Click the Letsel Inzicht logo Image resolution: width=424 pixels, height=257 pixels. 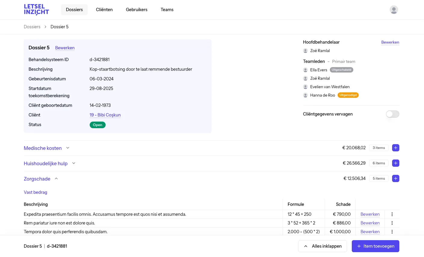36,10
